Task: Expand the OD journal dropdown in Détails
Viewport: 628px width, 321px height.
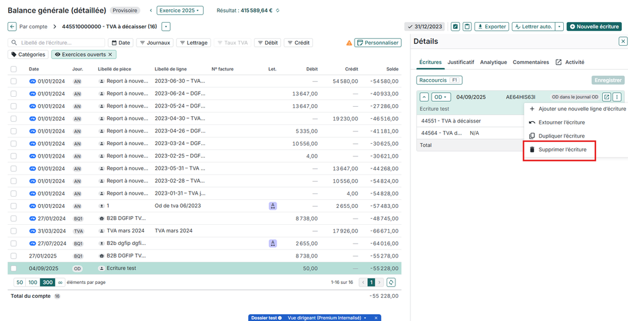Action: coord(441,97)
